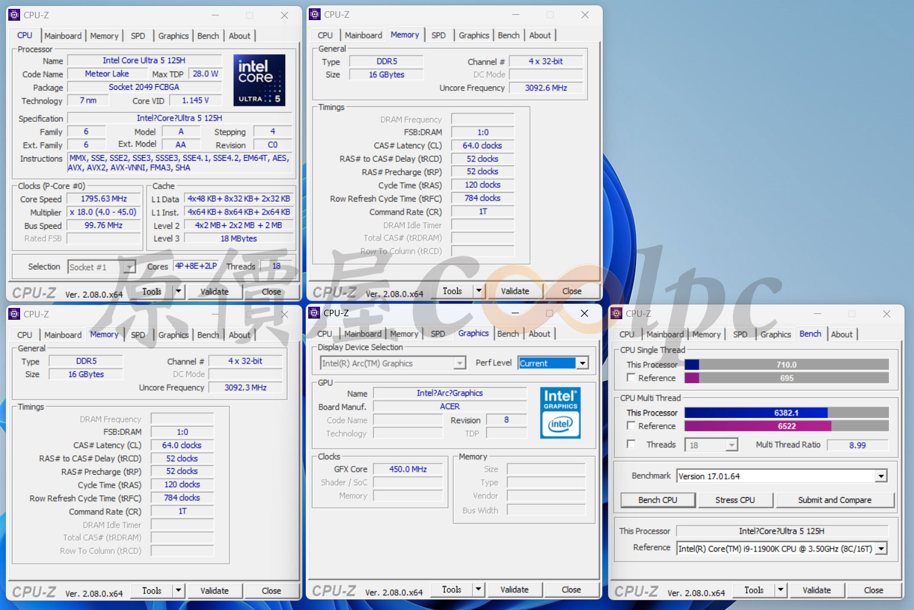
Task: Click the Intel Core Ultra 5 logo badge
Action: click(x=260, y=80)
